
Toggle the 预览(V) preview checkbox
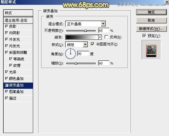(144, 36)
